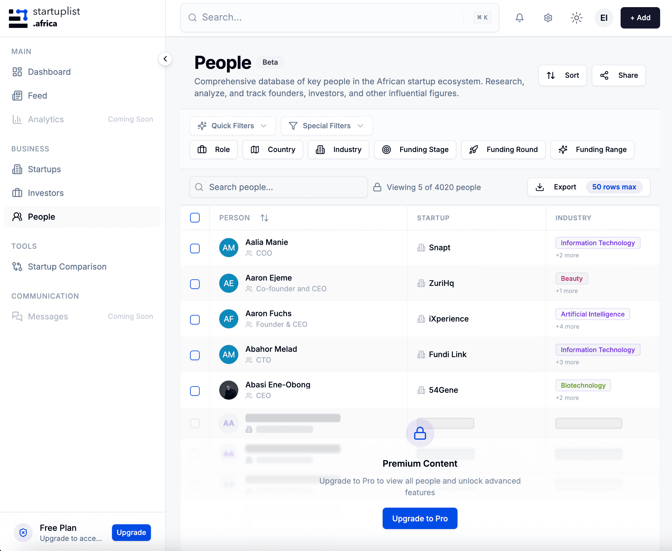
Task: Click the Share button
Action: (x=618, y=75)
